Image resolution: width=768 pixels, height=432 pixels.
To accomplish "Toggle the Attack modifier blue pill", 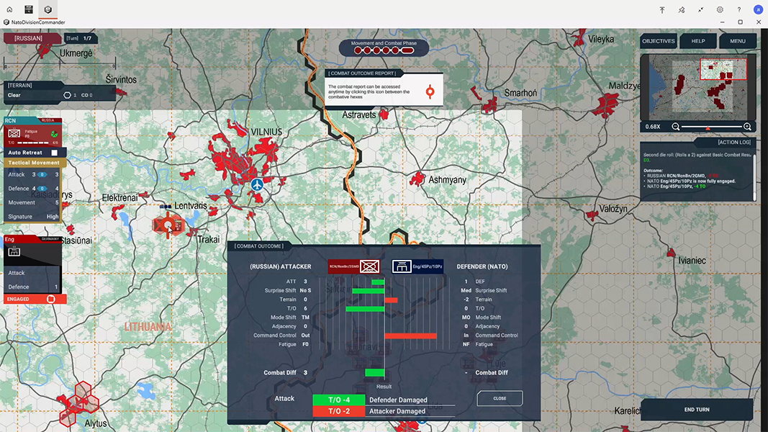I will click(42, 174).
